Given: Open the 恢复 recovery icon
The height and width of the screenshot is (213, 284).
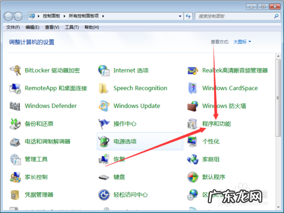Looking at the screenshot, I should point(104,159).
